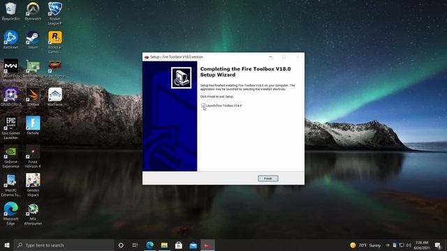447x251 pixels.
Task: Open the Recycle Bin desktop icon
Action: pyautogui.click(x=10, y=11)
